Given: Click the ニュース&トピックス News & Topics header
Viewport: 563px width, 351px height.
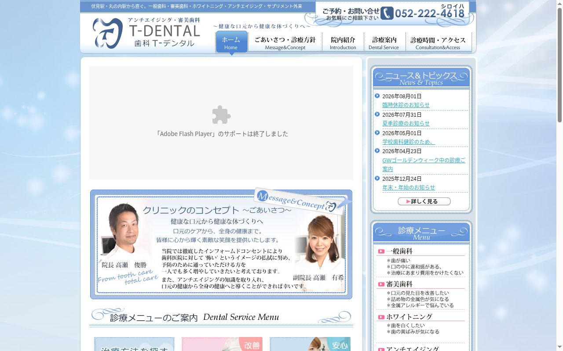Looking at the screenshot, I should (421, 78).
